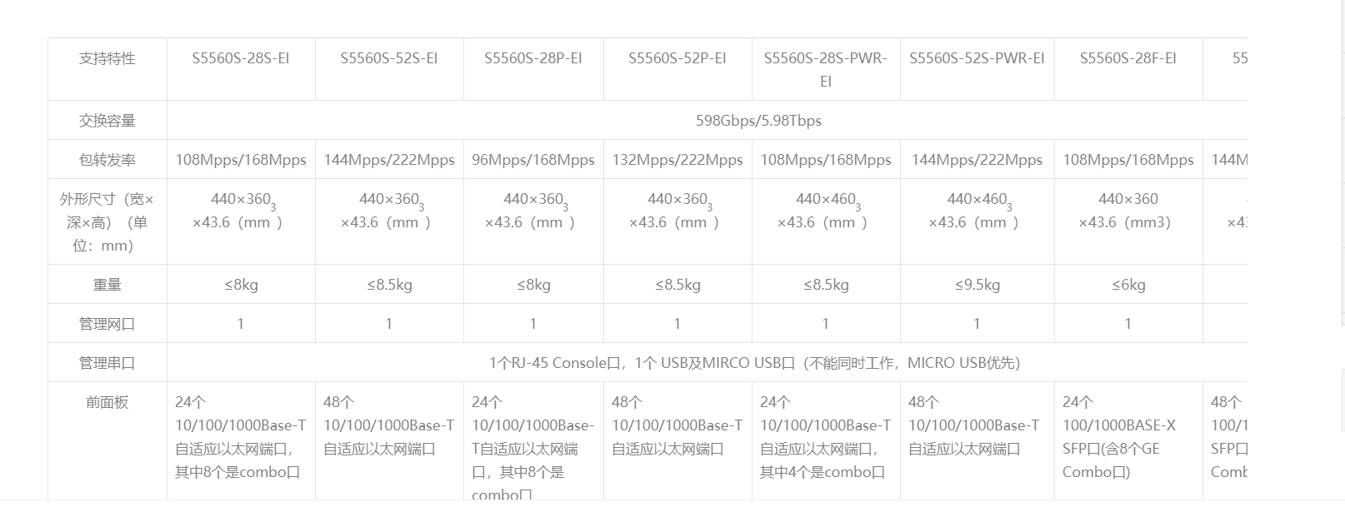
Task: Select the S5560S-52S-EI column header
Action: (x=388, y=58)
